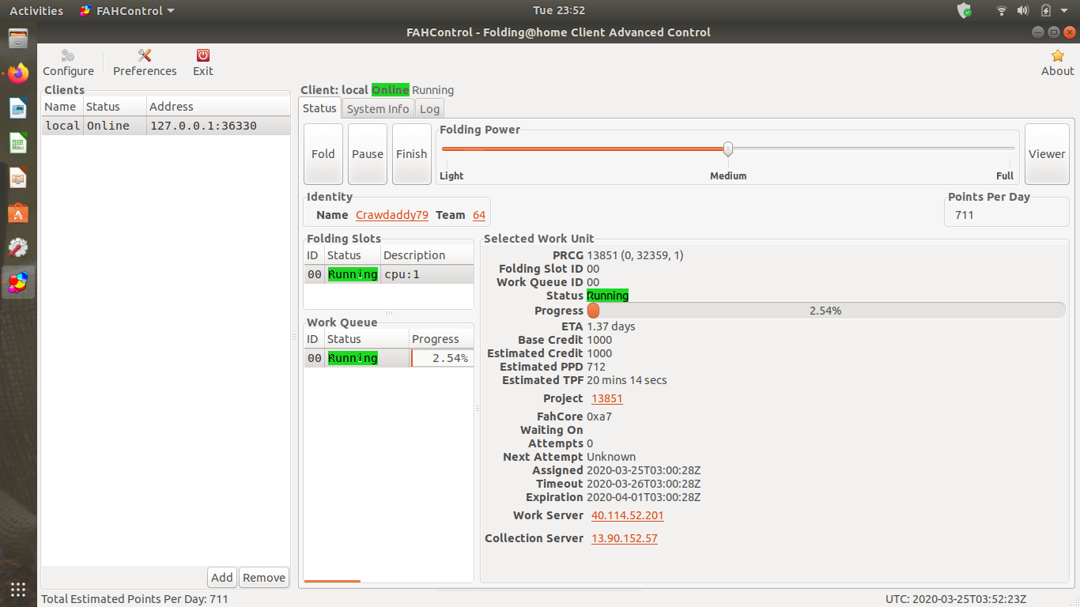
Task: Click the security shield tray icon
Action: point(964,10)
